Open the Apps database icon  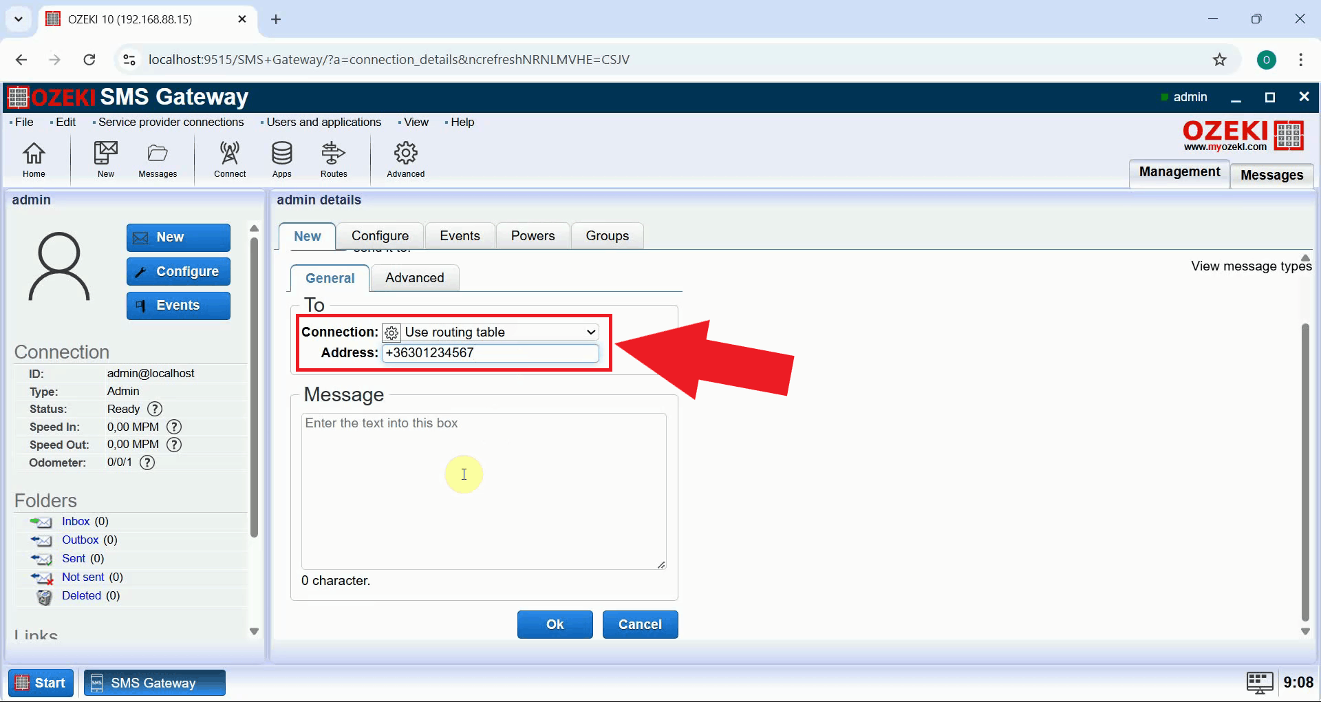[x=281, y=159]
